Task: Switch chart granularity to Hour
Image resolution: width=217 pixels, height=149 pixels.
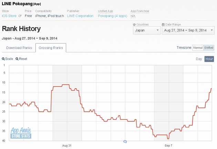Action: tap(209, 59)
